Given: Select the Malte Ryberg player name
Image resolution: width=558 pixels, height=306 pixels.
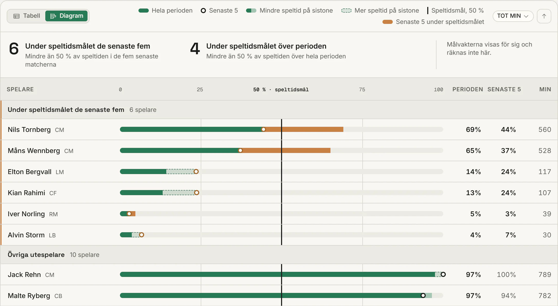Looking at the screenshot, I should [29, 295].
